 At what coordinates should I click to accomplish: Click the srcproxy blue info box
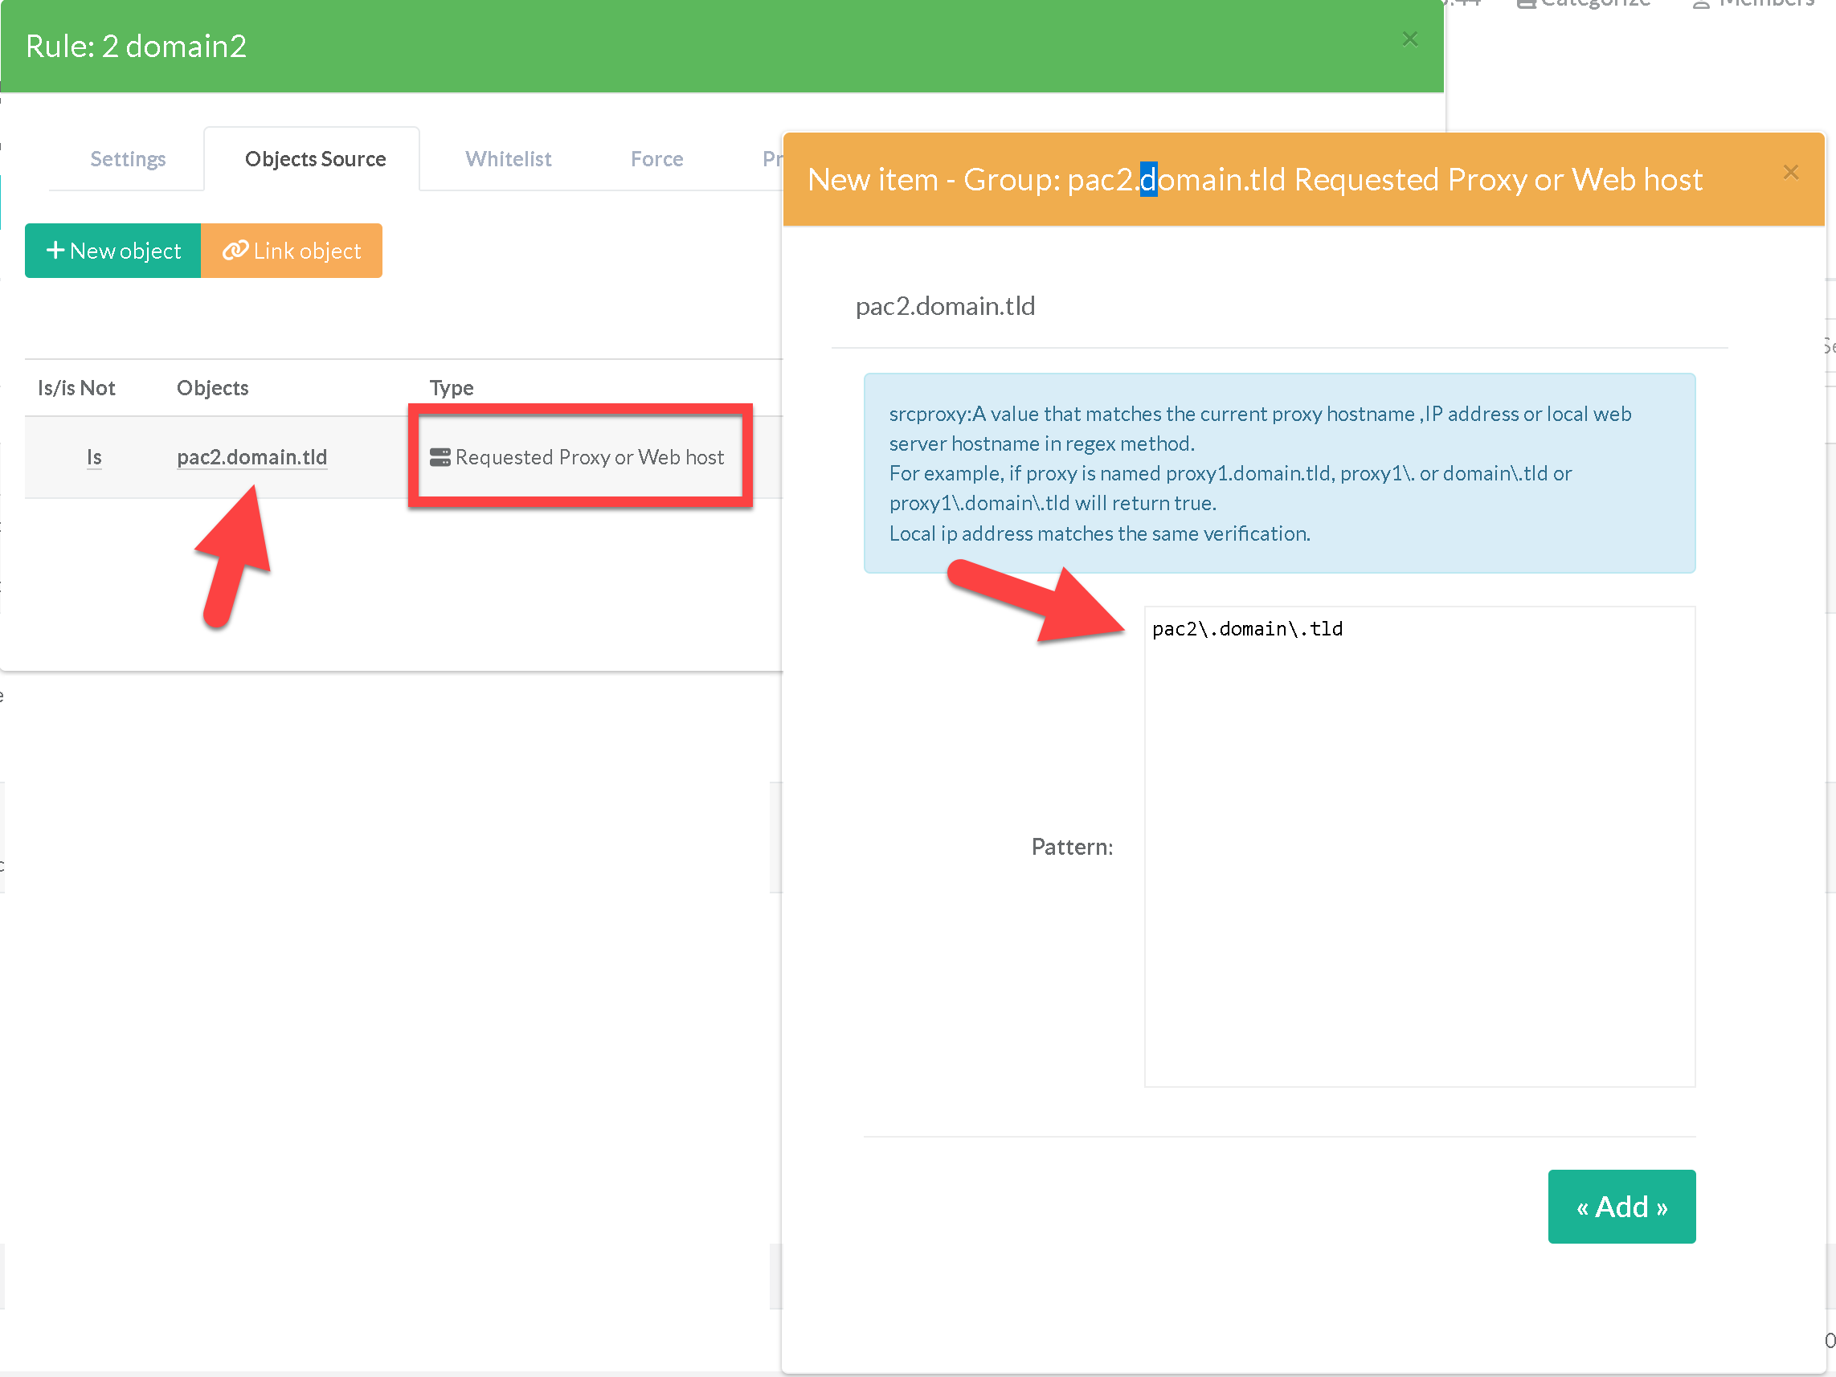point(1279,473)
